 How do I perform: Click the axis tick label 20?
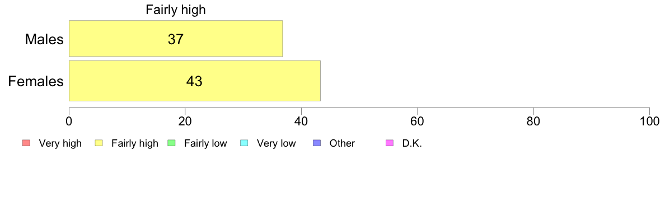click(x=185, y=121)
